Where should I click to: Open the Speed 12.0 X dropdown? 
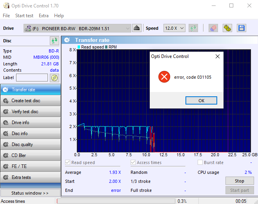[x=174, y=28]
